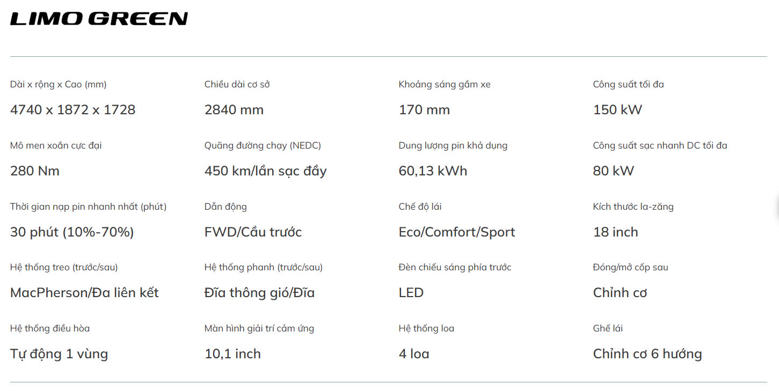This screenshot has height=391, width=779.
Task: Click the 4 loa speaker system value
Action: 413,354
